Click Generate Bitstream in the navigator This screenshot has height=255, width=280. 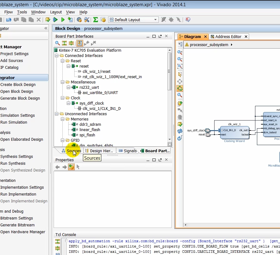pyautogui.click(x=17, y=225)
